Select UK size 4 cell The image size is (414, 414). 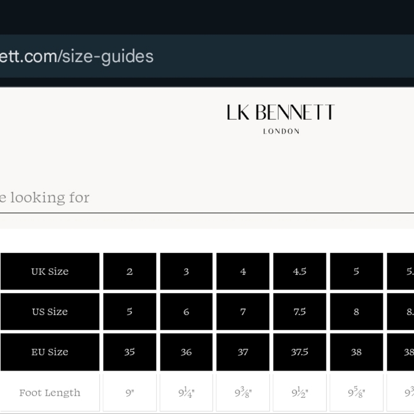pos(243,271)
